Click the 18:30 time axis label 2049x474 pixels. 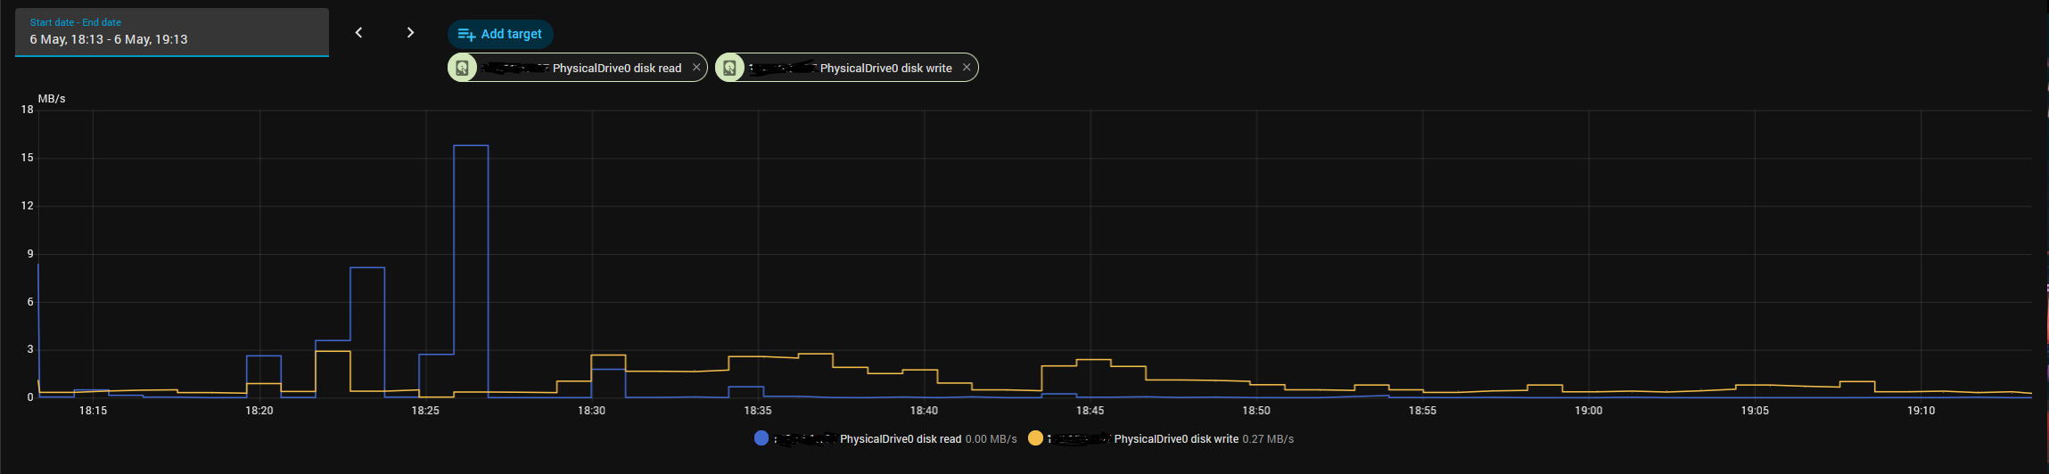pyautogui.click(x=591, y=411)
